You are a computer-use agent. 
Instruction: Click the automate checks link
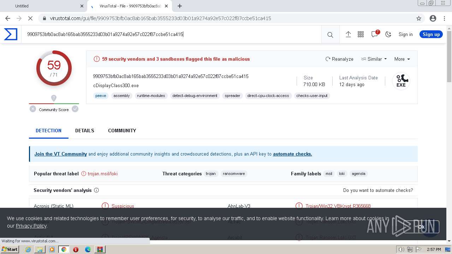pos(292,154)
